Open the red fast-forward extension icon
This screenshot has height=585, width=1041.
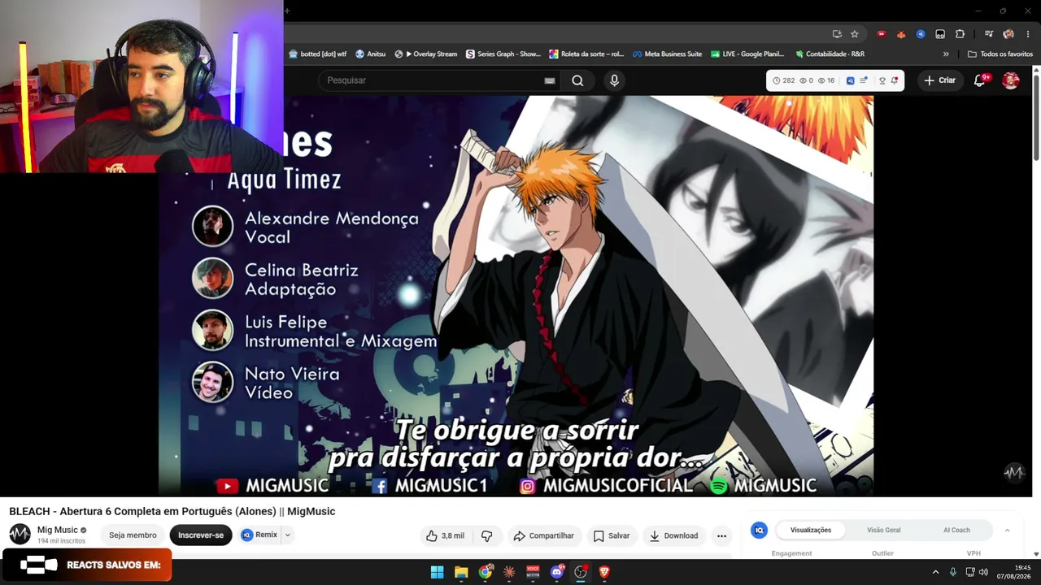881,34
